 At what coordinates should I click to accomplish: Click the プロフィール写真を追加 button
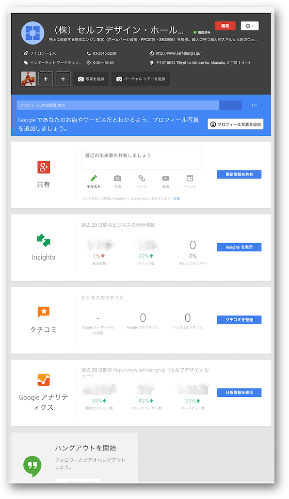[236, 124]
